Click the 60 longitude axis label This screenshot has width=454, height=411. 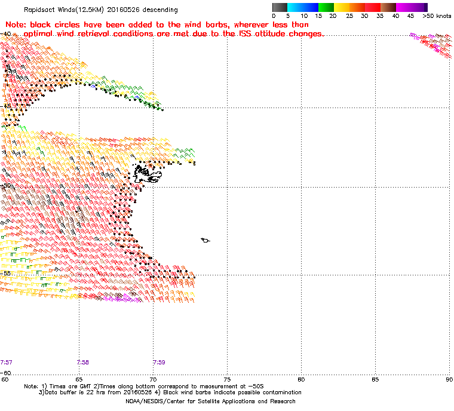(5, 380)
